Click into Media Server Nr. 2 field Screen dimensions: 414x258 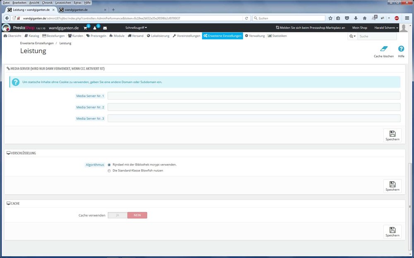click(x=254, y=107)
